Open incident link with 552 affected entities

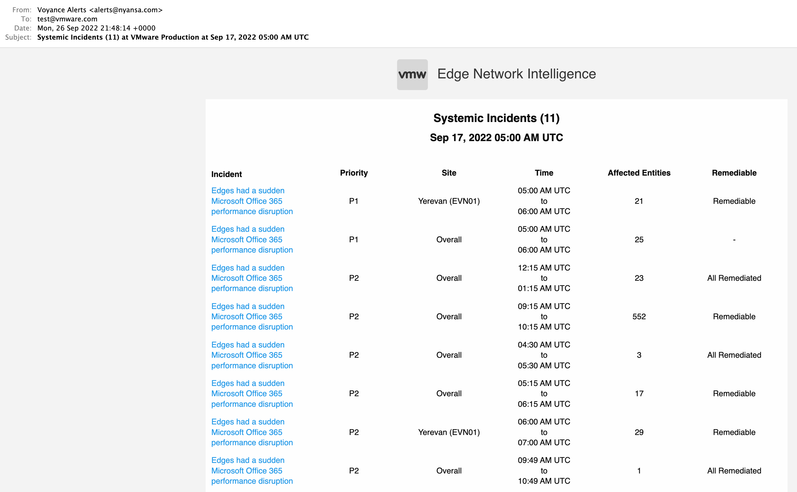[x=252, y=317]
